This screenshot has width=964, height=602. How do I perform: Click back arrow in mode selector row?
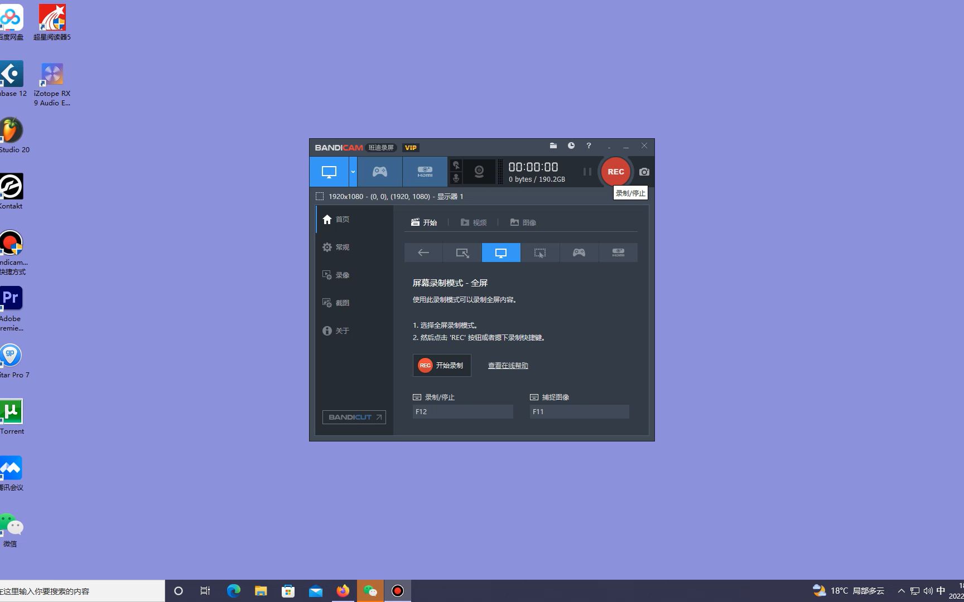click(423, 253)
